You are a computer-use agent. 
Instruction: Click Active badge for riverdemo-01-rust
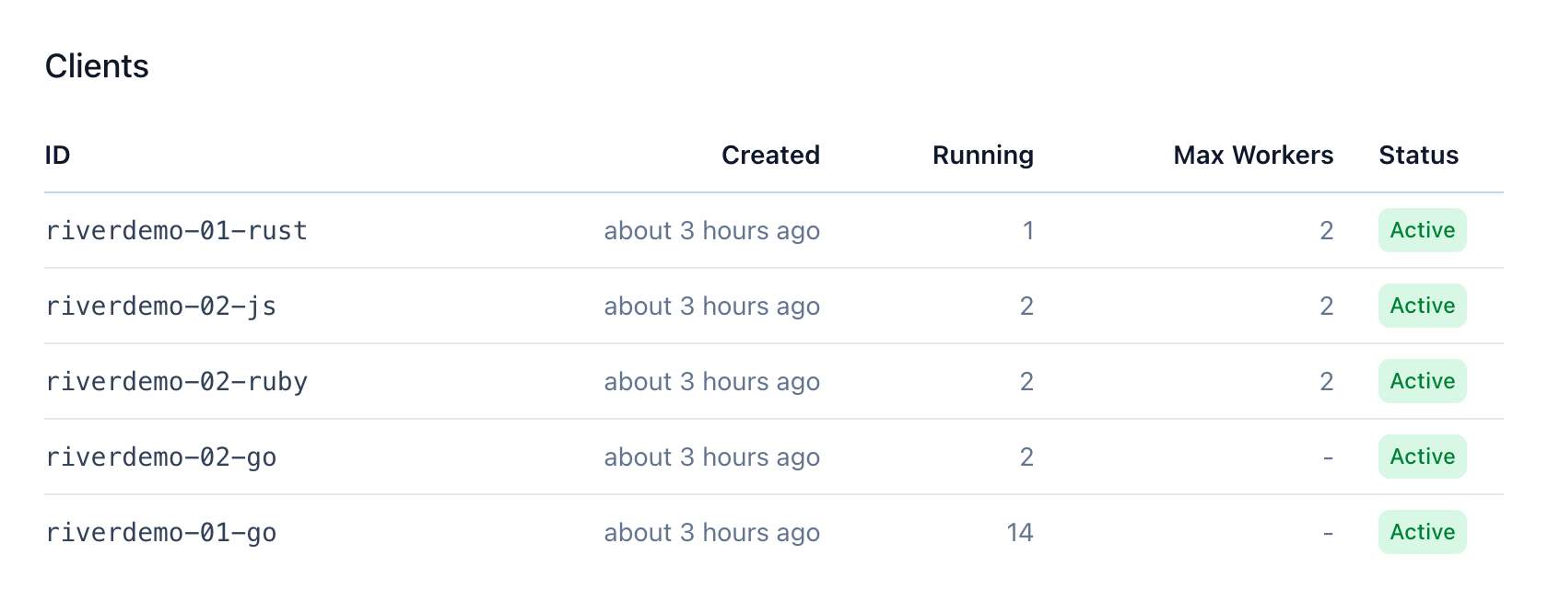point(1422,230)
